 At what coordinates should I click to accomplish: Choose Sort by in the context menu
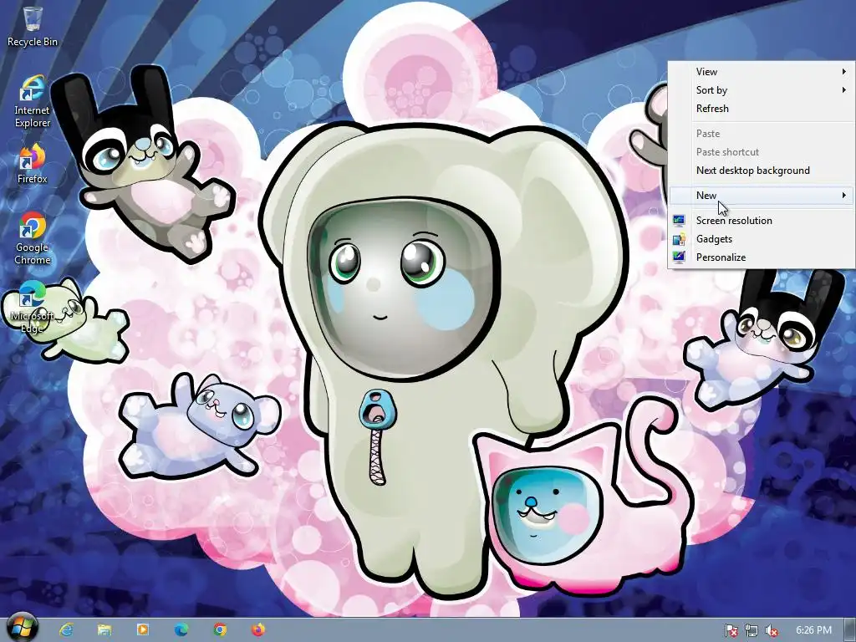(x=761, y=90)
